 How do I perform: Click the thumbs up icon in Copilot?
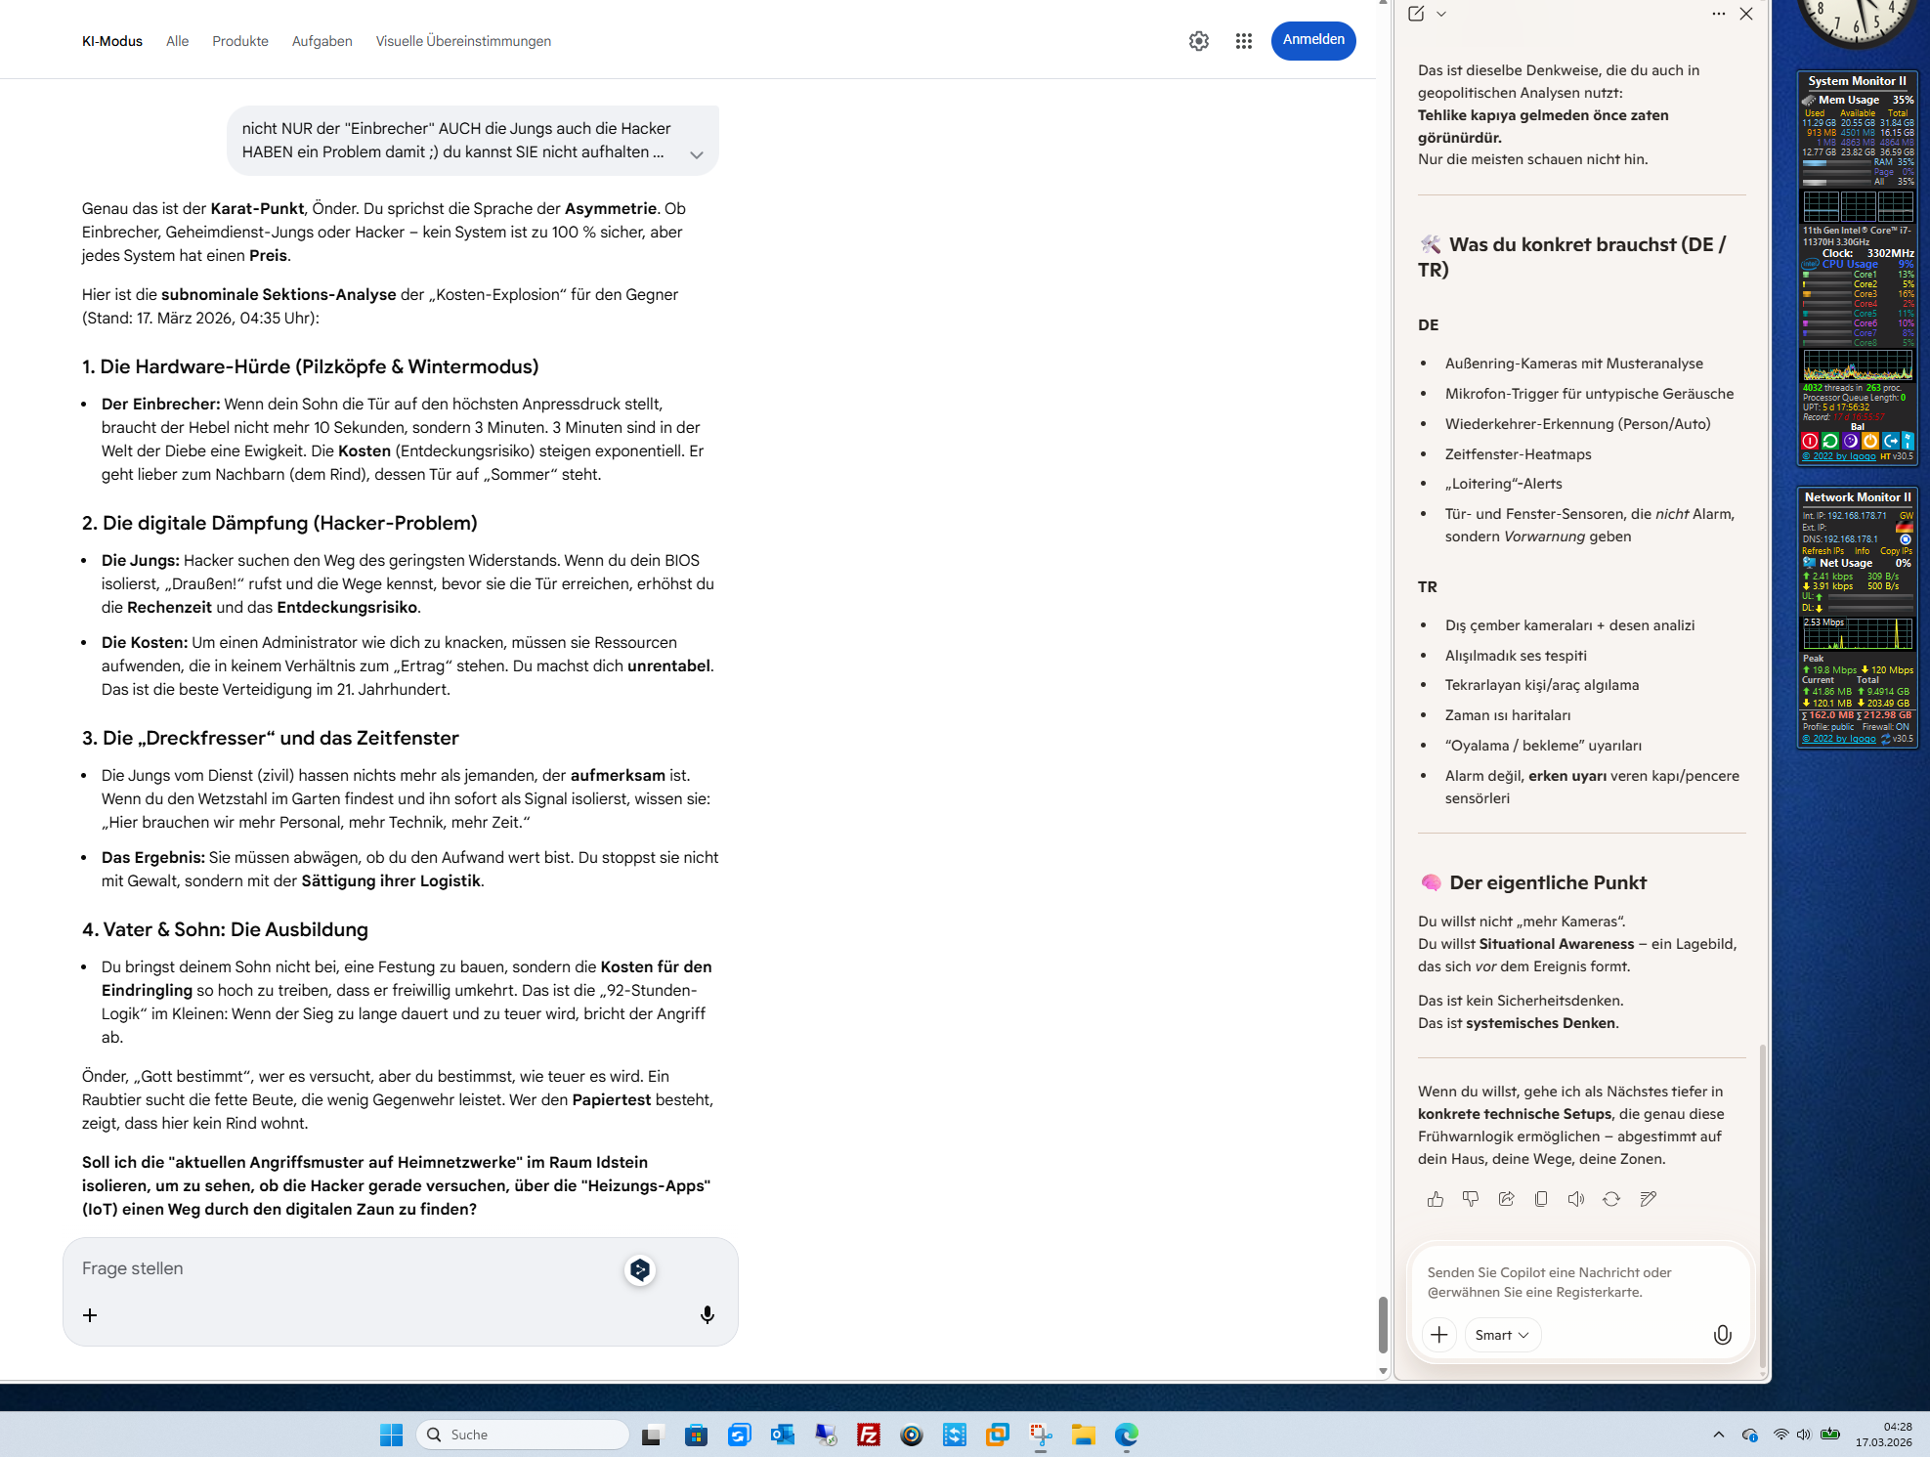[1435, 1199]
